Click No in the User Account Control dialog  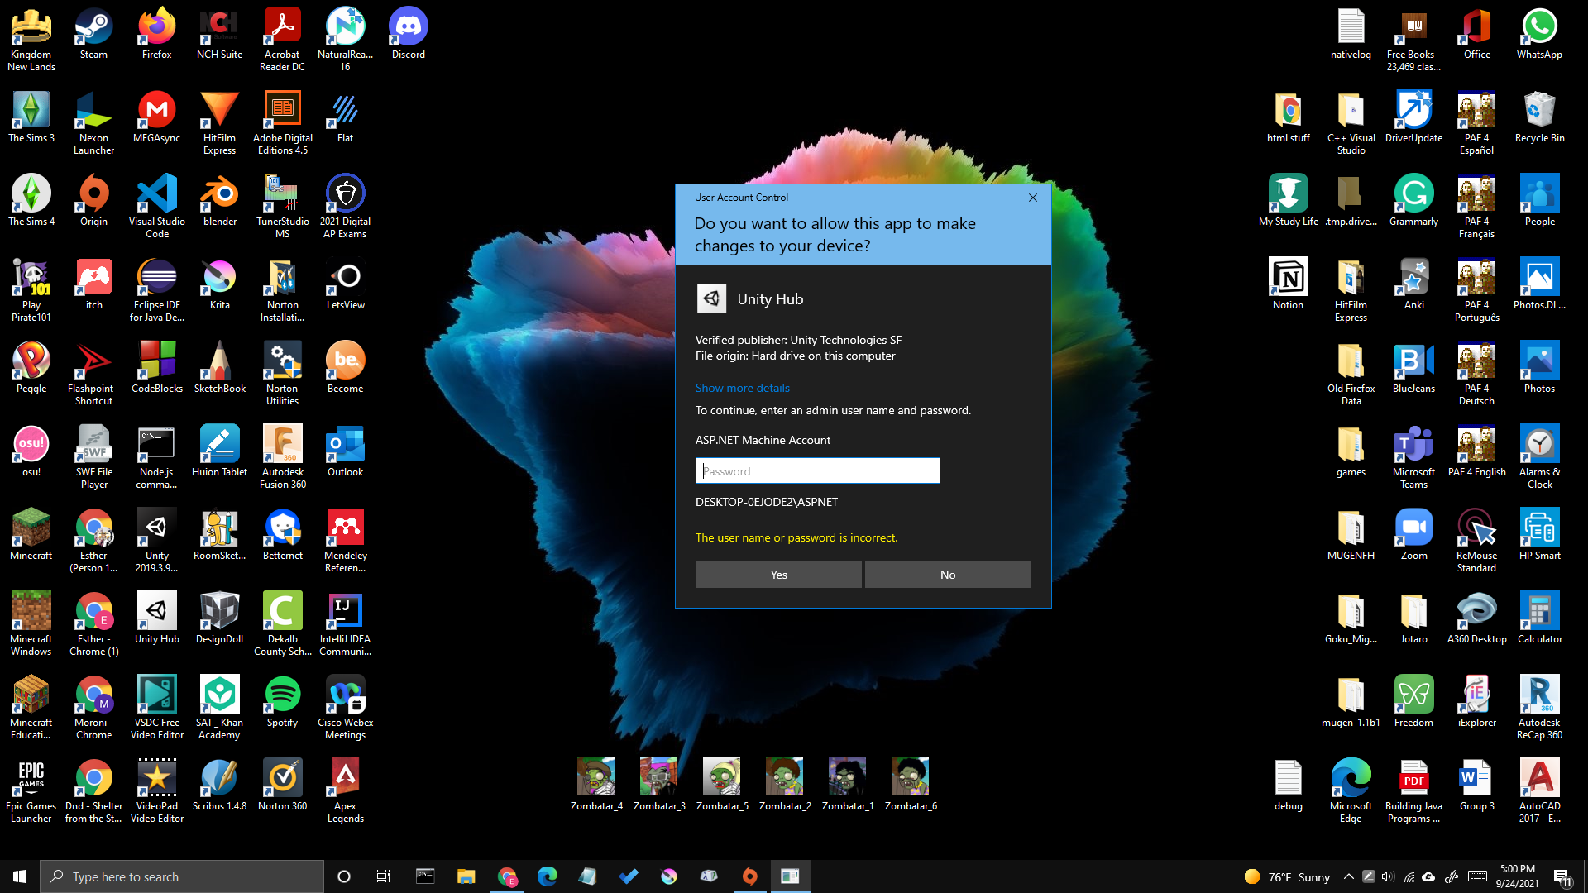coord(948,575)
